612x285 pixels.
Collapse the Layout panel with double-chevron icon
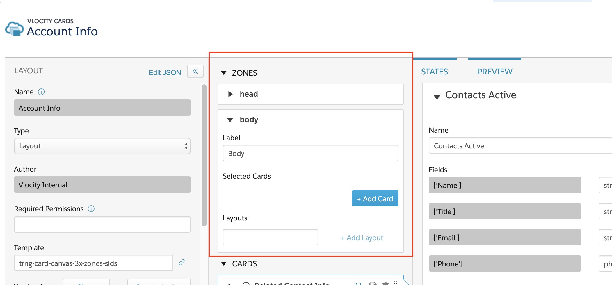195,71
